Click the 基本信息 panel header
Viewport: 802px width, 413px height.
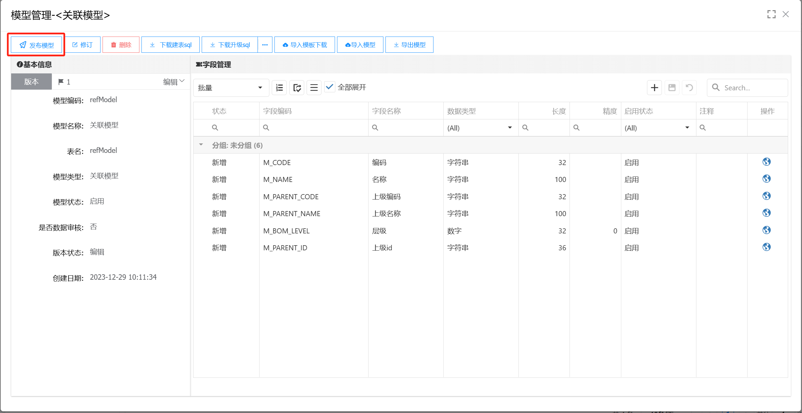coord(101,64)
